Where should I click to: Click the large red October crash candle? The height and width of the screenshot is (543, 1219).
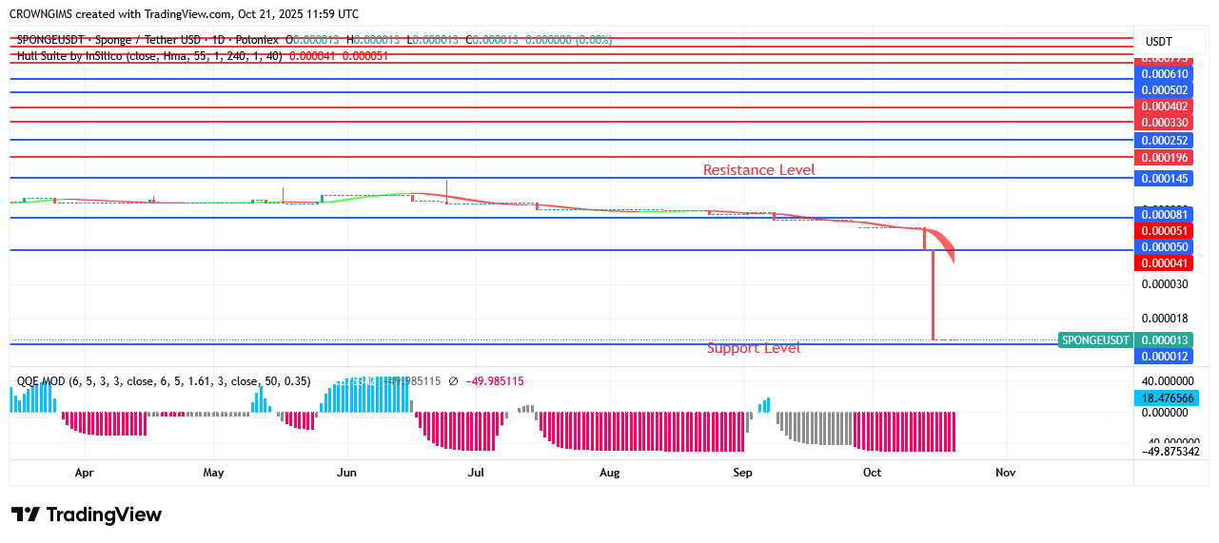pos(933,295)
